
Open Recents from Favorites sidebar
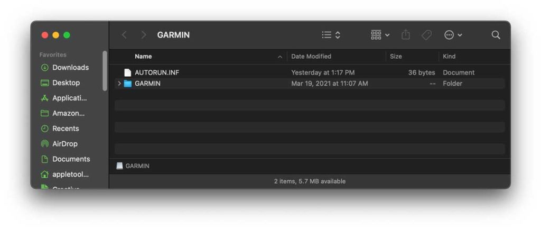pos(66,129)
